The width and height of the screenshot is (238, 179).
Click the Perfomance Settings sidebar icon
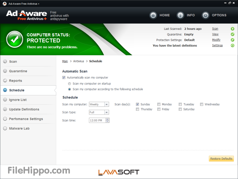point(5,119)
